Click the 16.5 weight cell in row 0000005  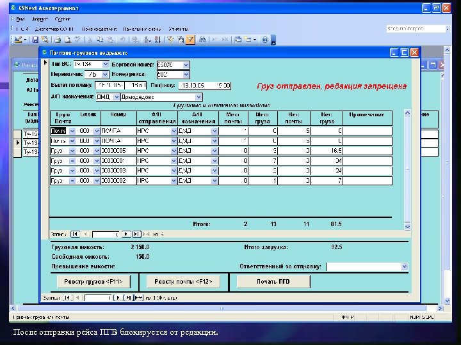[327, 151]
